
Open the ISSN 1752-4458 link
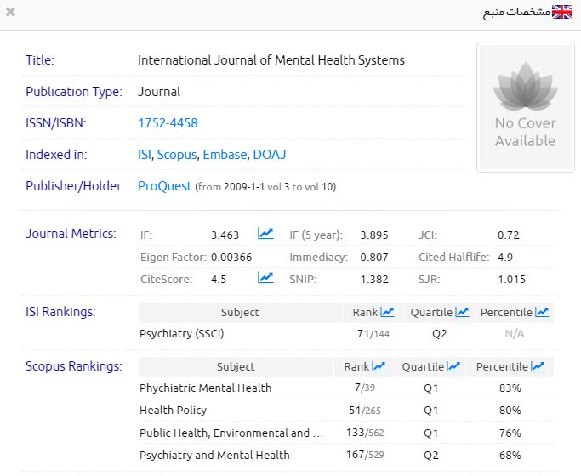click(x=168, y=123)
